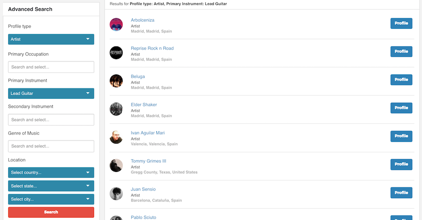This screenshot has width=422, height=220.
Task: Open Profile button for Arbolceniza
Action: coord(401,23)
